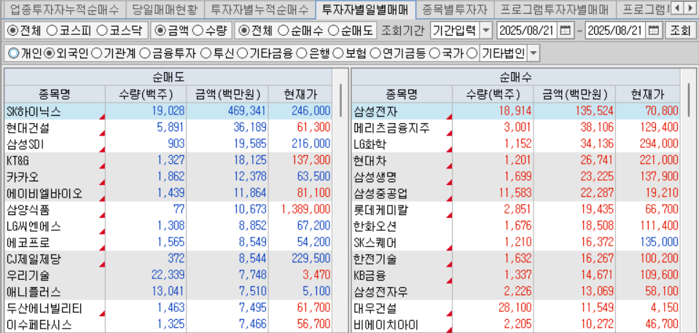Screen dimensions: 699x333
Task: Edit the end date input field
Action: point(616,31)
